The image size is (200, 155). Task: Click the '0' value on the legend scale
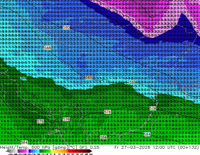point(51,154)
